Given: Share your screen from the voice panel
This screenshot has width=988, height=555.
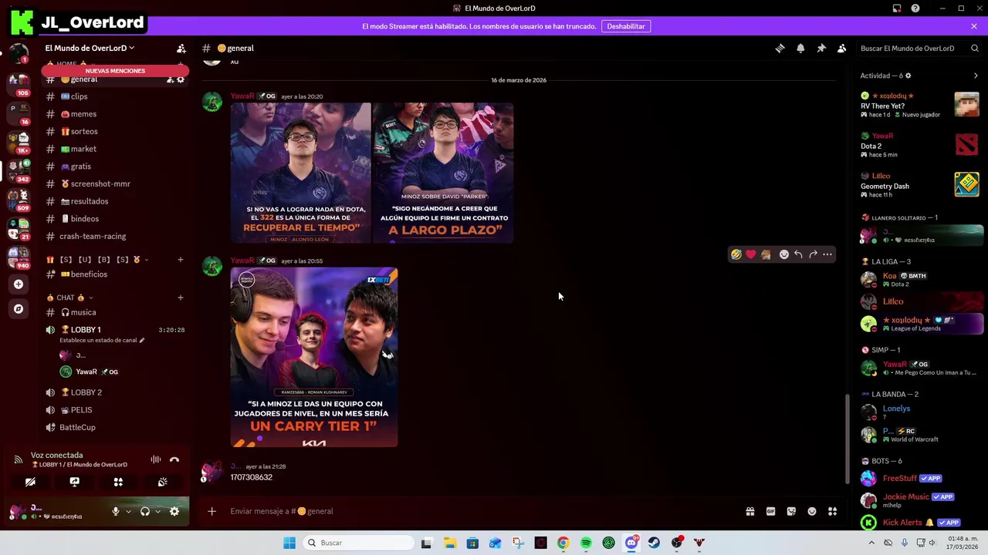Looking at the screenshot, I should tap(74, 482).
